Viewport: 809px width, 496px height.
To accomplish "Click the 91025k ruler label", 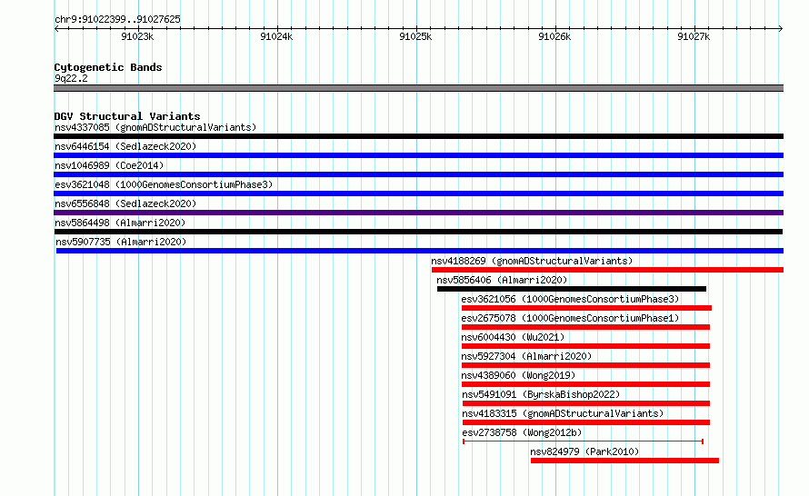I will (x=415, y=36).
